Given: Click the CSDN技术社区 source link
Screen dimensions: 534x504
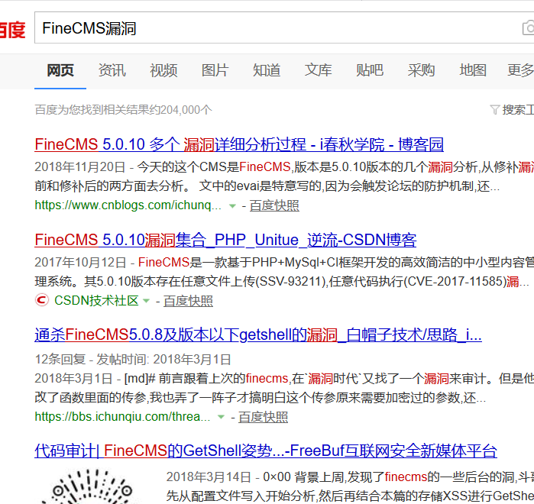Looking at the screenshot, I should tap(96, 301).
